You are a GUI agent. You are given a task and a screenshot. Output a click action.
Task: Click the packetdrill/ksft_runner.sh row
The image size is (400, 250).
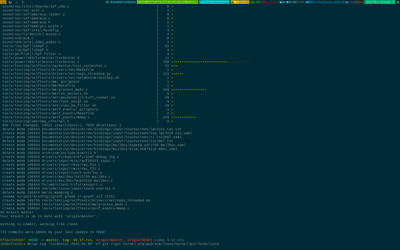[x=88, y=98]
